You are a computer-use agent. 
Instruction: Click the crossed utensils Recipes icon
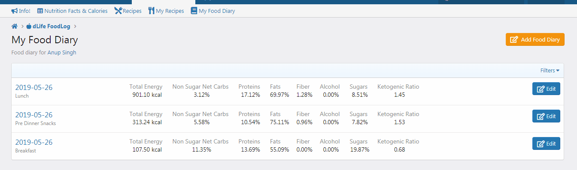coord(118,11)
